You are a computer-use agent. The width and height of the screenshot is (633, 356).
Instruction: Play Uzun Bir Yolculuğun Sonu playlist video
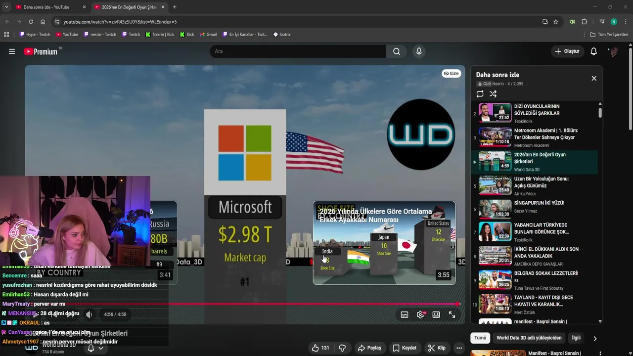[x=534, y=185]
